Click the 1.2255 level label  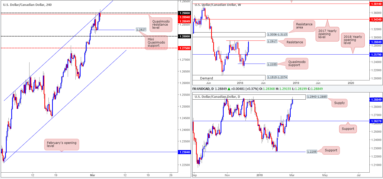click(312, 152)
